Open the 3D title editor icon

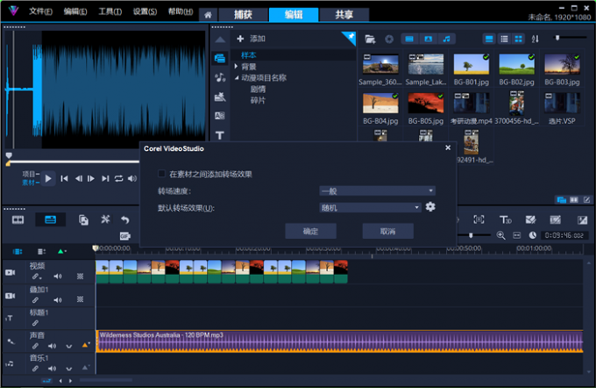[x=505, y=219]
